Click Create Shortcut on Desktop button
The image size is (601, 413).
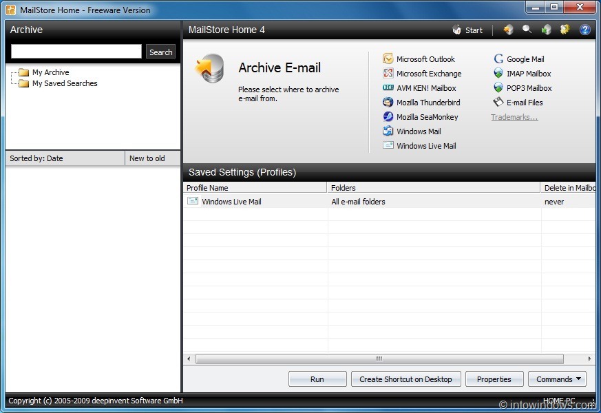point(406,379)
